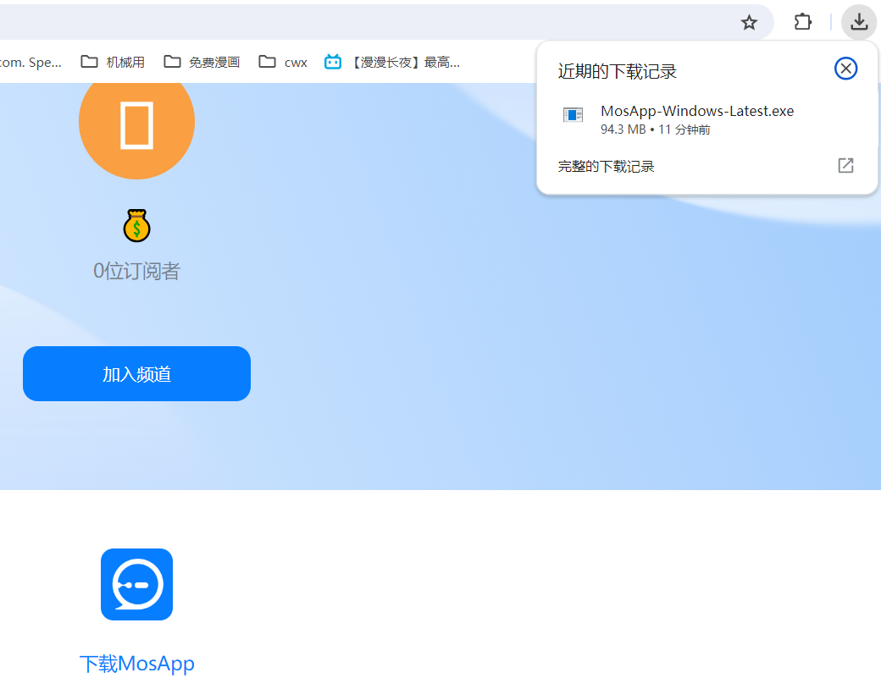Open the 下载MosApp link

point(136,664)
